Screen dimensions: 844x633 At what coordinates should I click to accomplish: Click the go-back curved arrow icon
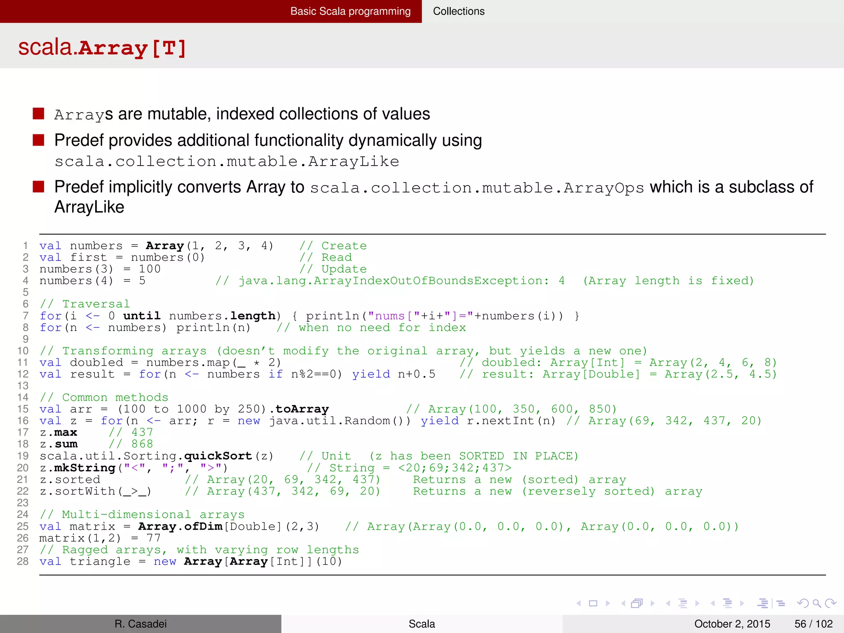802,603
